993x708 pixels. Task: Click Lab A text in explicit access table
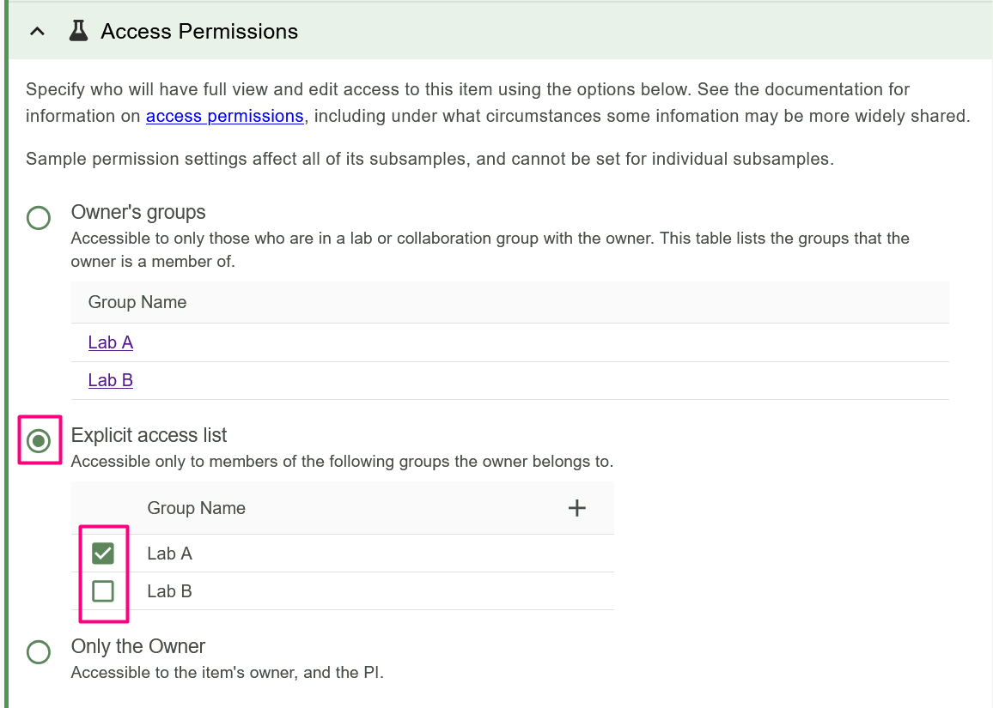(x=170, y=554)
